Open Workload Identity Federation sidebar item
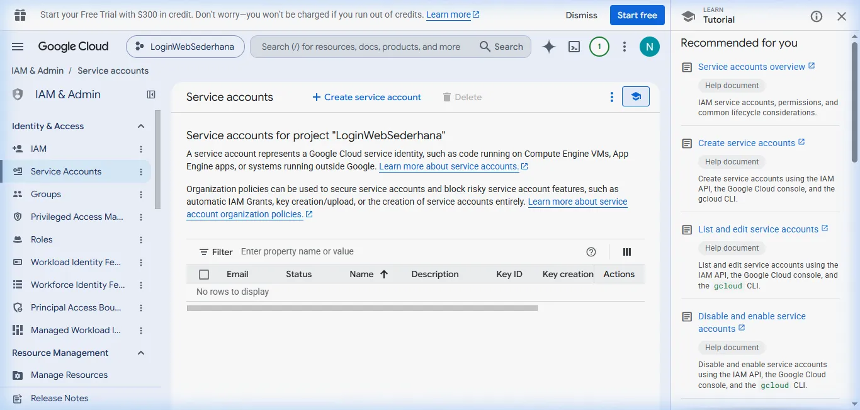This screenshot has height=410, width=860. 76,262
